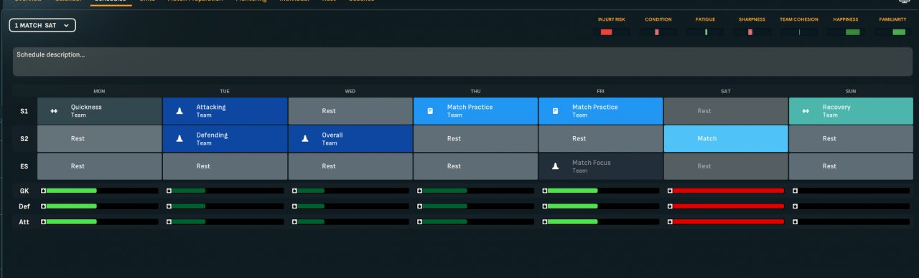
Task: Click the Recovery session arrows icon
Action: coord(806,111)
